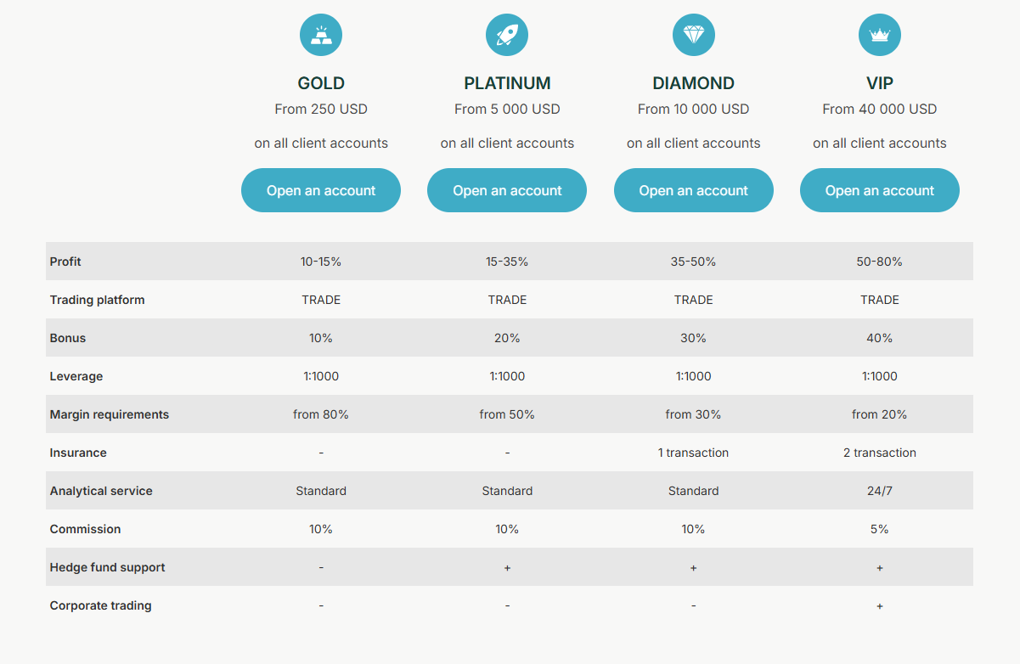Click the Platinum rocket icon
Viewport: 1020px width, 664px height.
coord(507,35)
